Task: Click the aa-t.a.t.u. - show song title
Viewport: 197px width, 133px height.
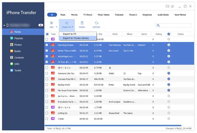Action: pyautogui.click(x=67, y=96)
